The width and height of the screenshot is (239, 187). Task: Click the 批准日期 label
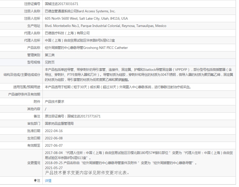click(x=34, y=131)
